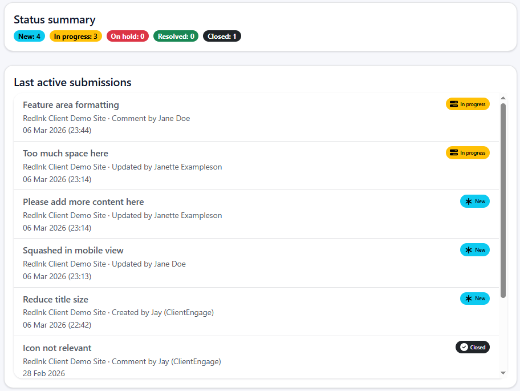Open the Icon not relevant submission
520x391 pixels.
(x=57, y=348)
